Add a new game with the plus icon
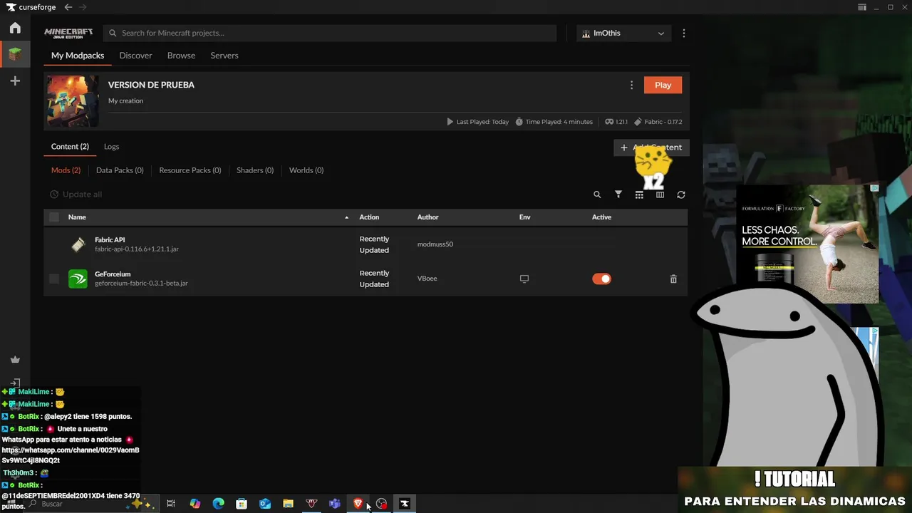 pyautogui.click(x=15, y=81)
